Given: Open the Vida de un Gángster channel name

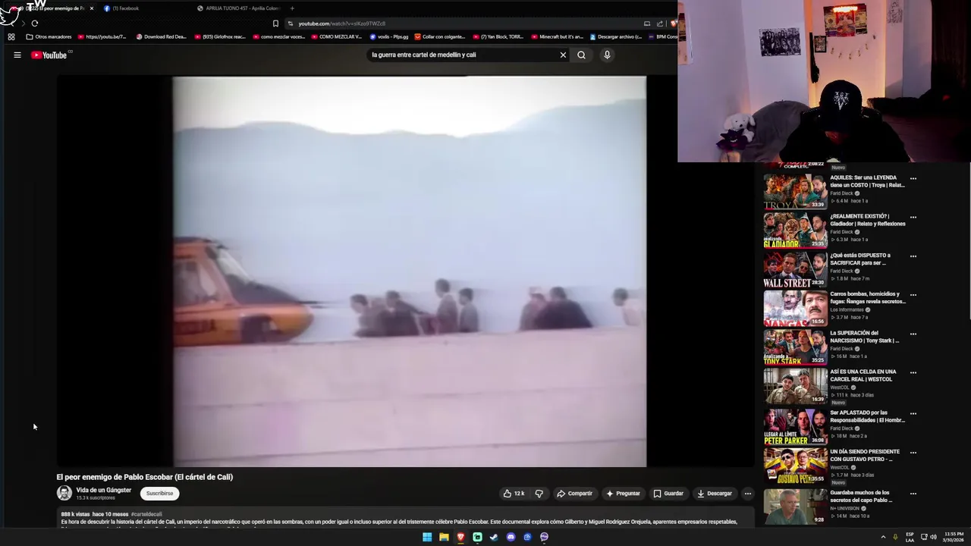Looking at the screenshot, I should pos(104,490).
